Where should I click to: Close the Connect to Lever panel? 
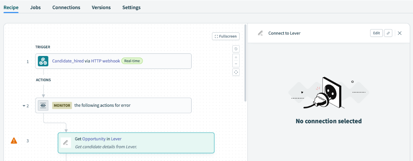(400, 33)
